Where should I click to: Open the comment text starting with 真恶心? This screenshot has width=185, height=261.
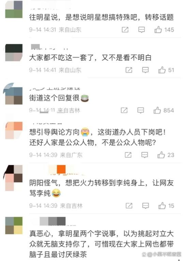coord(101,244)
